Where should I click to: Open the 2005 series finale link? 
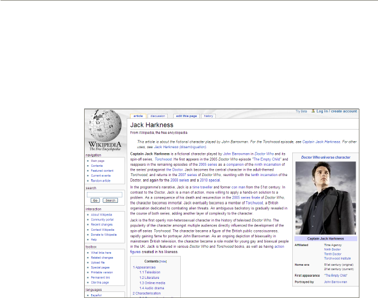coord(246,197)
